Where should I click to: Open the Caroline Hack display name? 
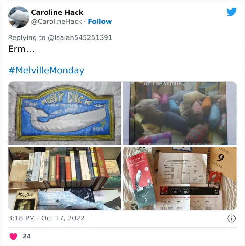(x=57, y=12)
